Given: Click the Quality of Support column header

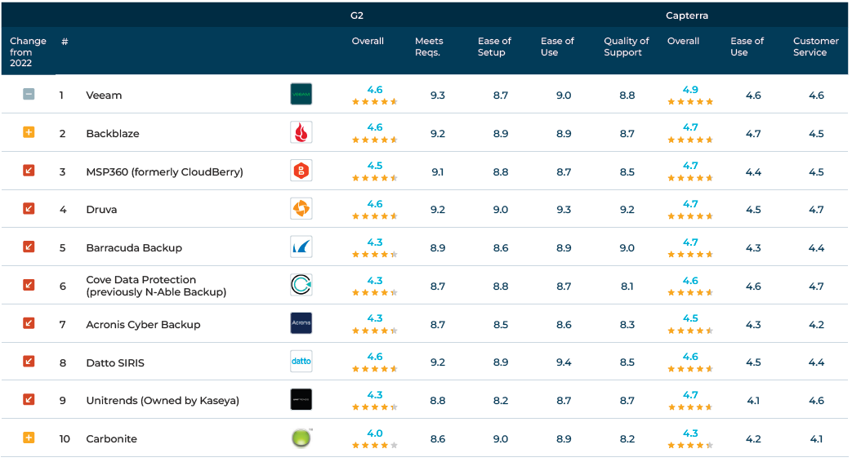Looking at the screenshot, I should (x=626, y=47).
